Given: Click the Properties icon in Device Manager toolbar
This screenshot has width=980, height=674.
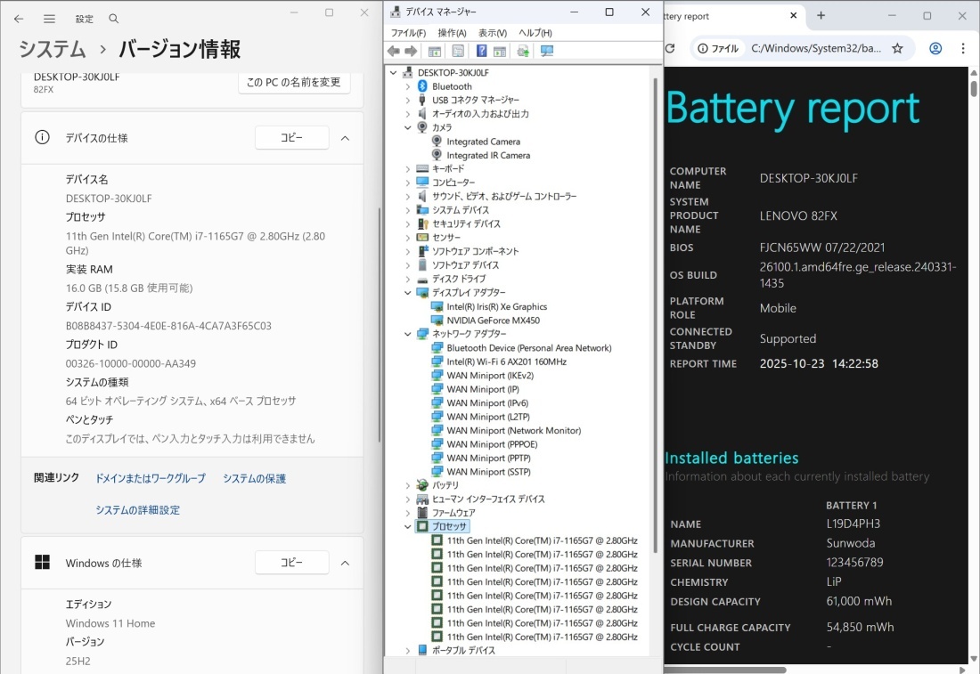Looking at the screenshot, I should pyautogui.click(x=458, y=52).
